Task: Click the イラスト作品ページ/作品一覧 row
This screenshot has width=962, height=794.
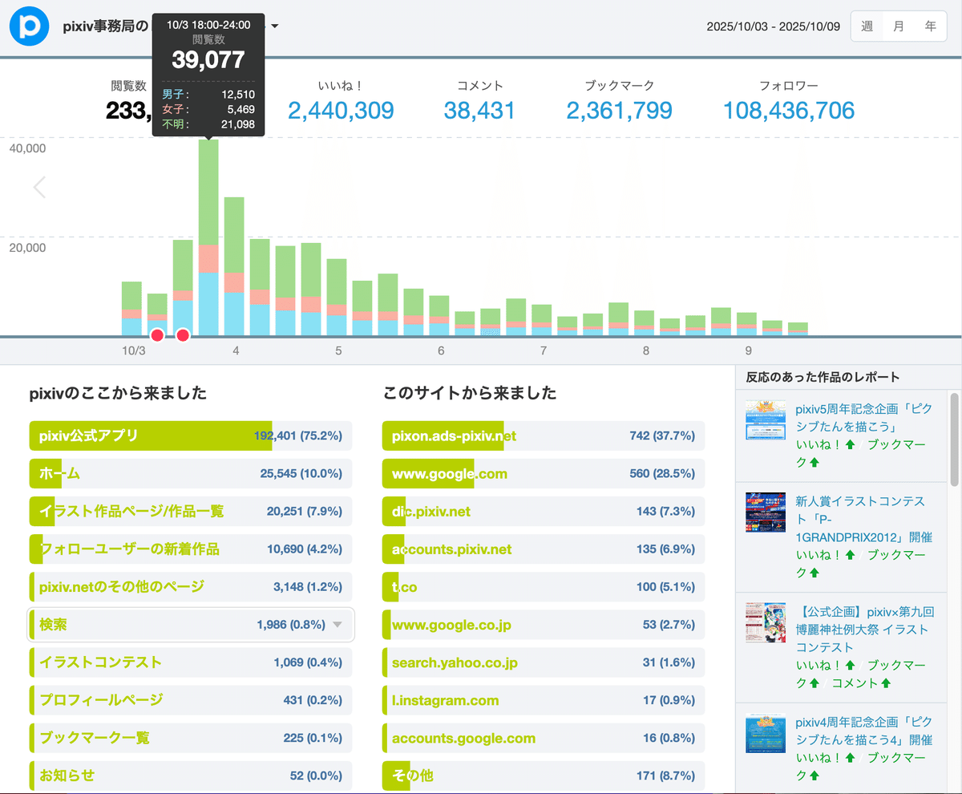Action: point(191,511)
